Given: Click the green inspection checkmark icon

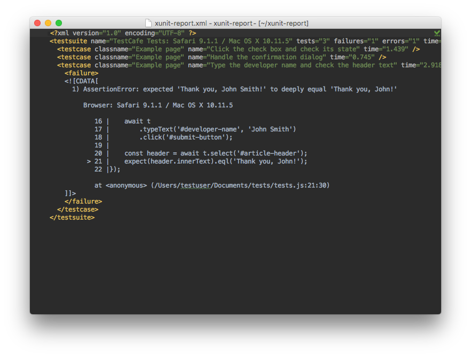Looking at the screenshot, I should 437,33.
